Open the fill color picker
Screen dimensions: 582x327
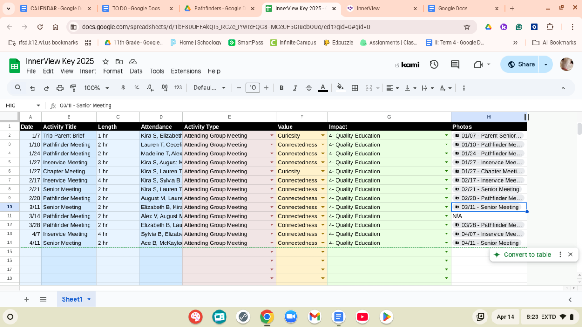coord(340,88)
